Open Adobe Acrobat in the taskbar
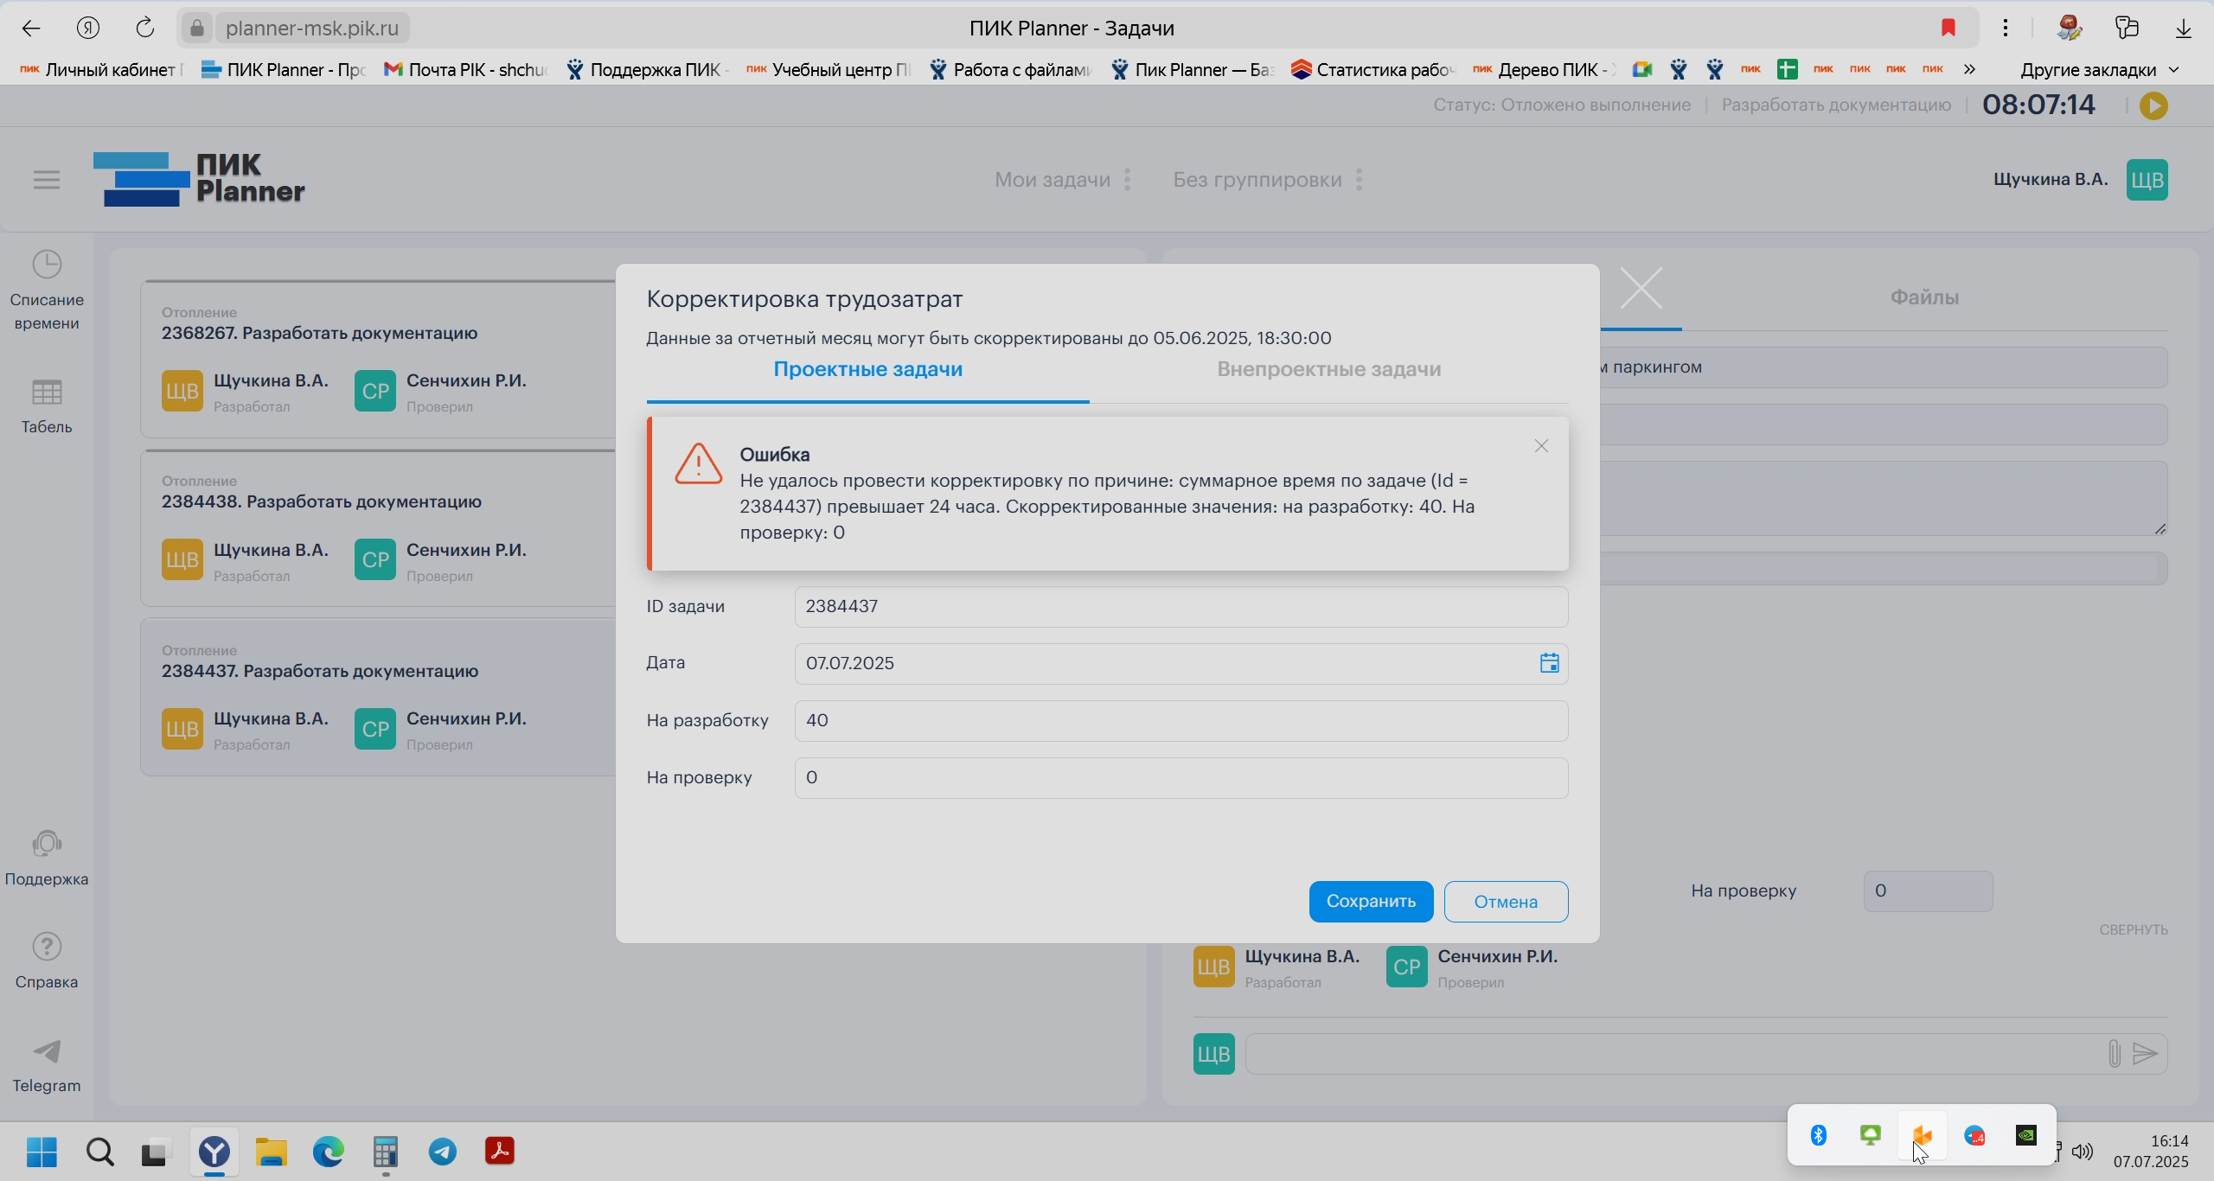 (500, 1152)
